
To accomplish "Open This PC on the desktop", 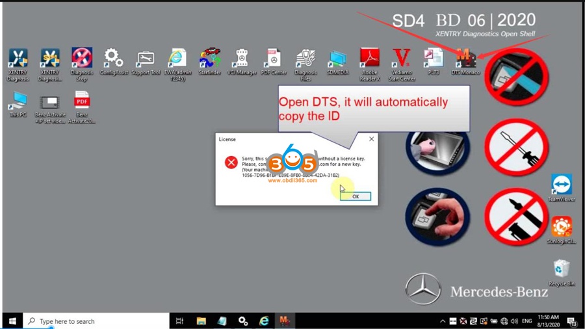I will (x=18, y=105).
